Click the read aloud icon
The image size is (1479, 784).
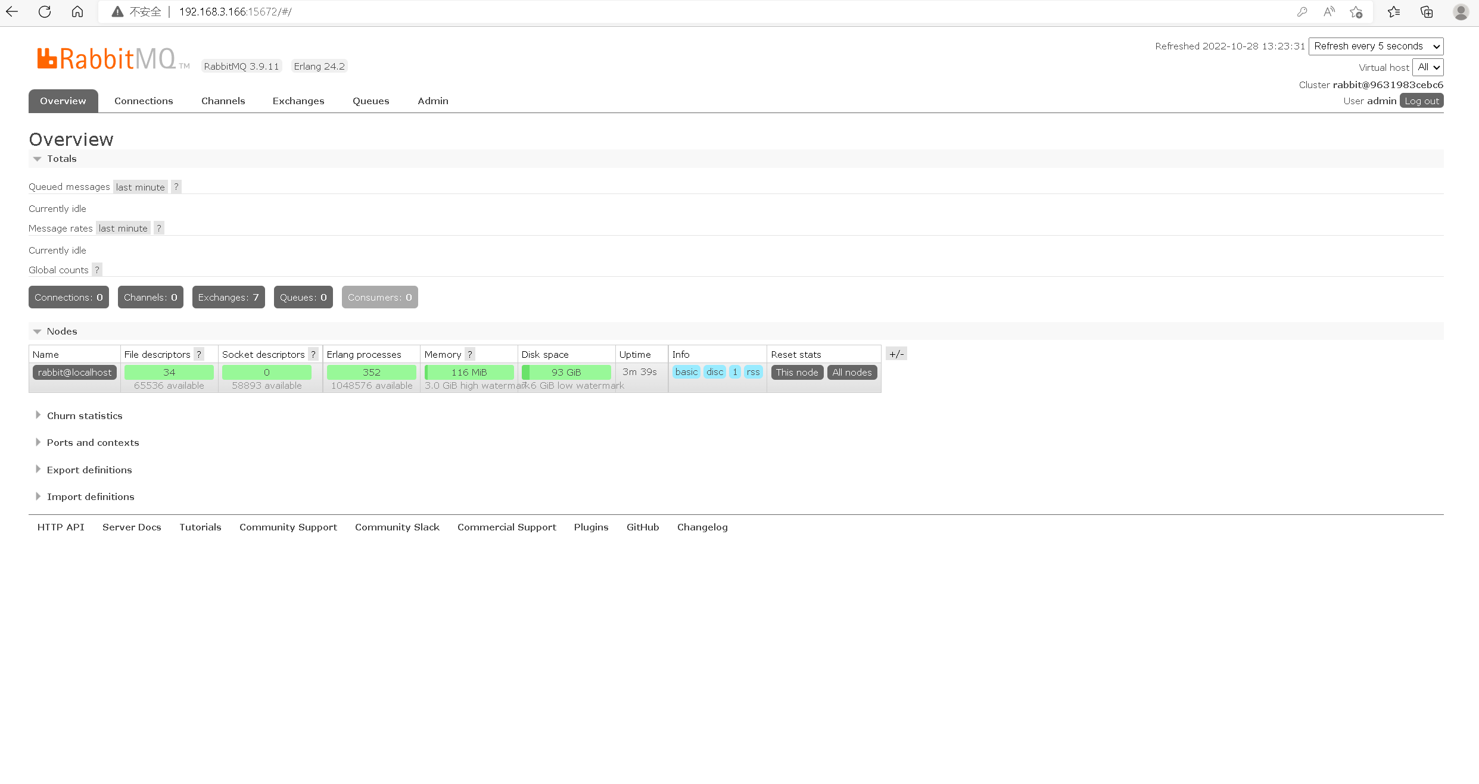(x=1329, y=11)
